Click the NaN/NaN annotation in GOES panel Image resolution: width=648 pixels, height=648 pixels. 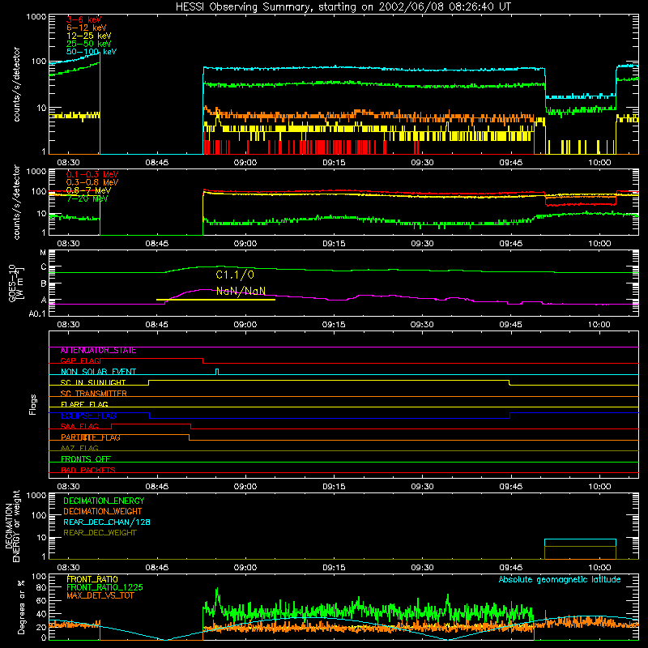pyautogui.click(x=241, y=291)
